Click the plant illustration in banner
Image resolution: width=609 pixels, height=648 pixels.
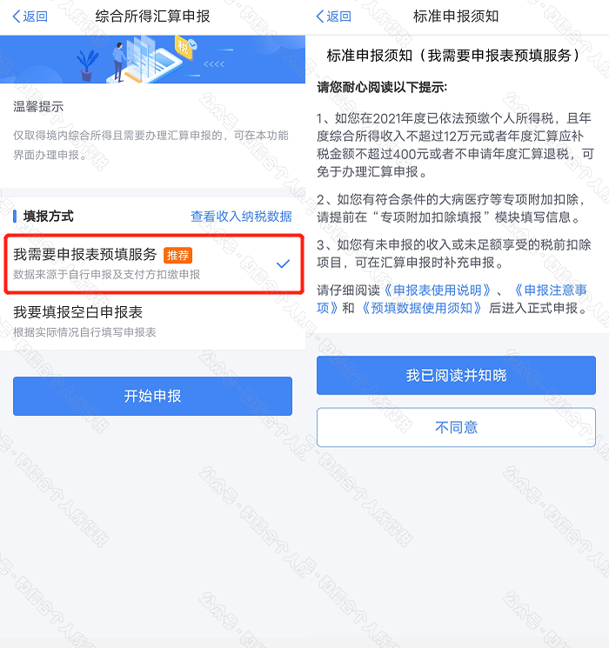pyautogui.click(x=87, y=65)
